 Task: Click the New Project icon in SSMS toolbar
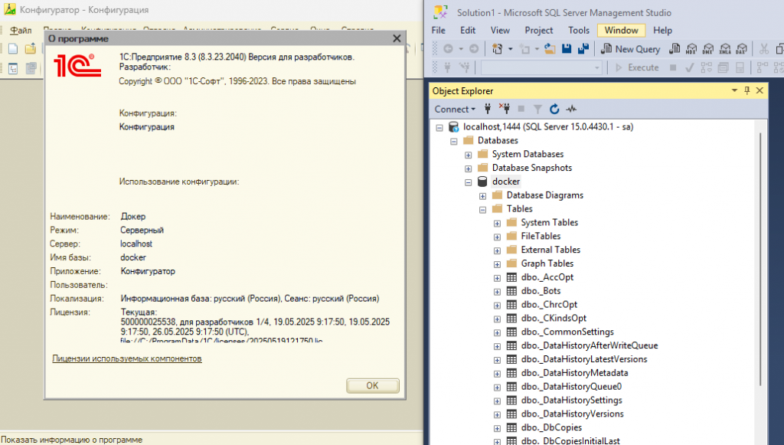point(498,49)
